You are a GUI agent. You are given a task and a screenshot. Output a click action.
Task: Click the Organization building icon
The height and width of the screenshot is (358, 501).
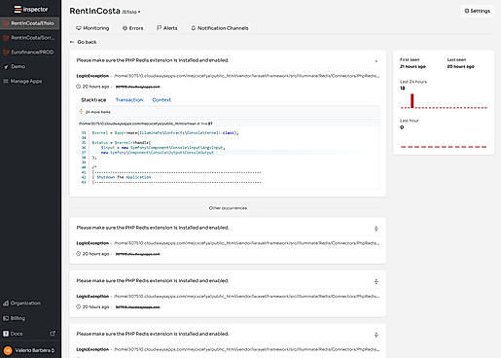pos(6,304)
